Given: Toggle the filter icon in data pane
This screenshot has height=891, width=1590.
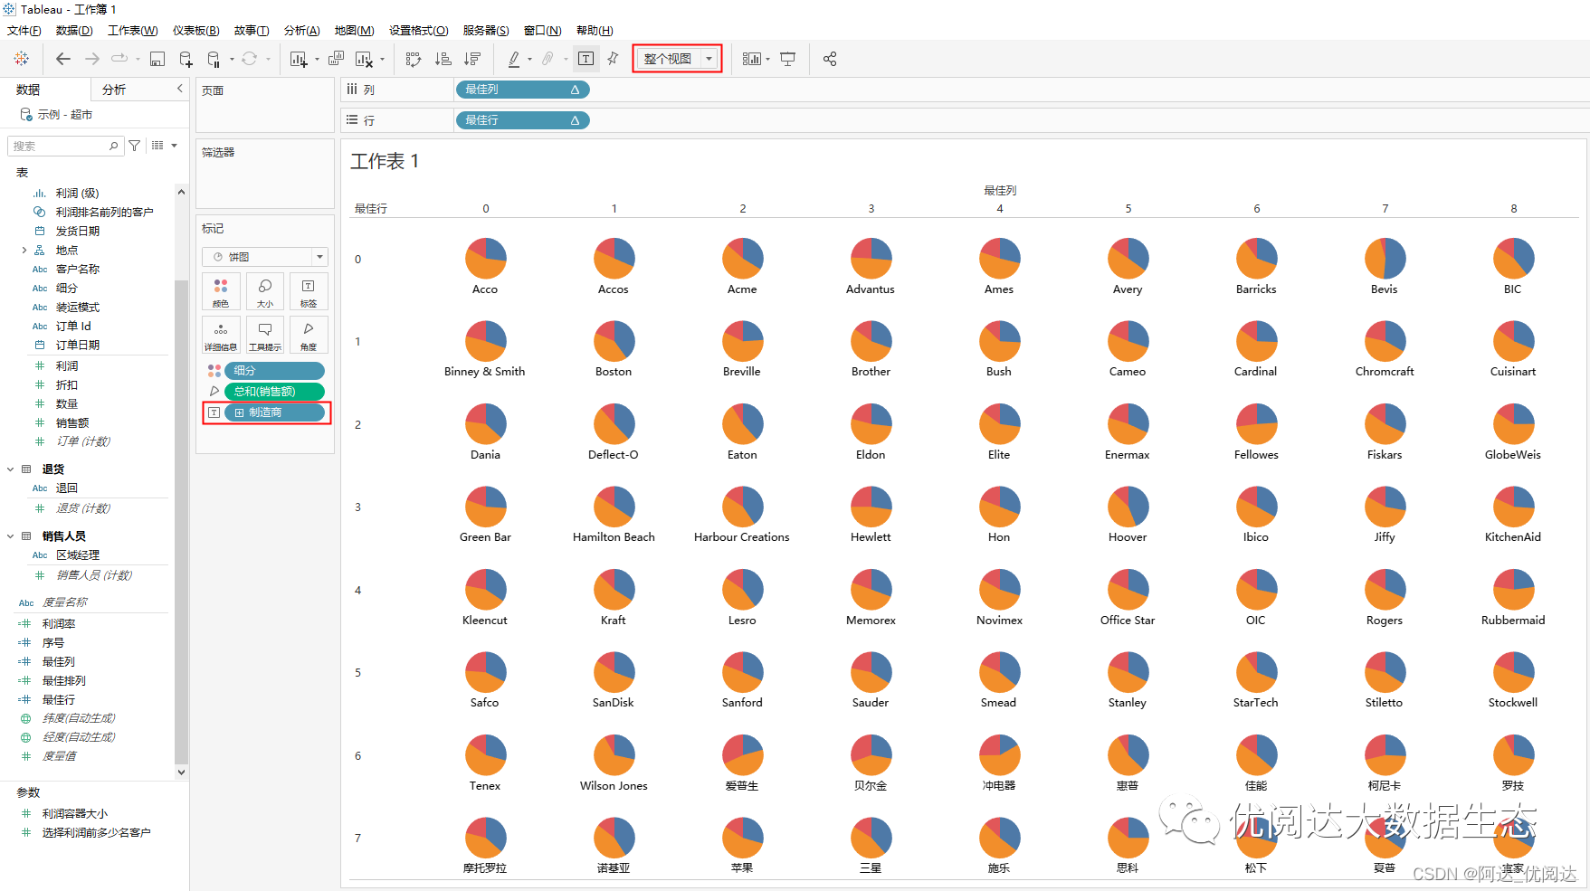Looking at the screenshot, I should point(135,146).
